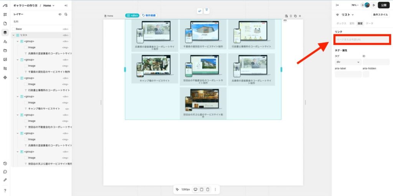The image size is (393, 196).
Task: Click the preview play button
Action: click(373, 5)
